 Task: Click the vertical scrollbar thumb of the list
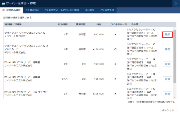click(x=175, y=57)
